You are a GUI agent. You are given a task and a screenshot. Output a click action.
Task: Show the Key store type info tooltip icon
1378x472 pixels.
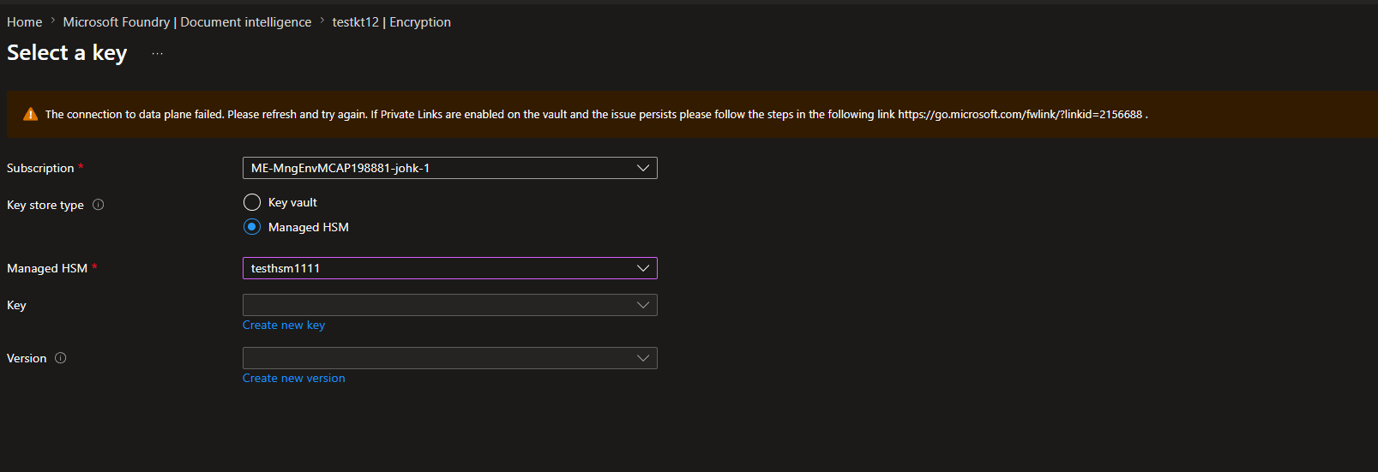click(x=98, y=205)
